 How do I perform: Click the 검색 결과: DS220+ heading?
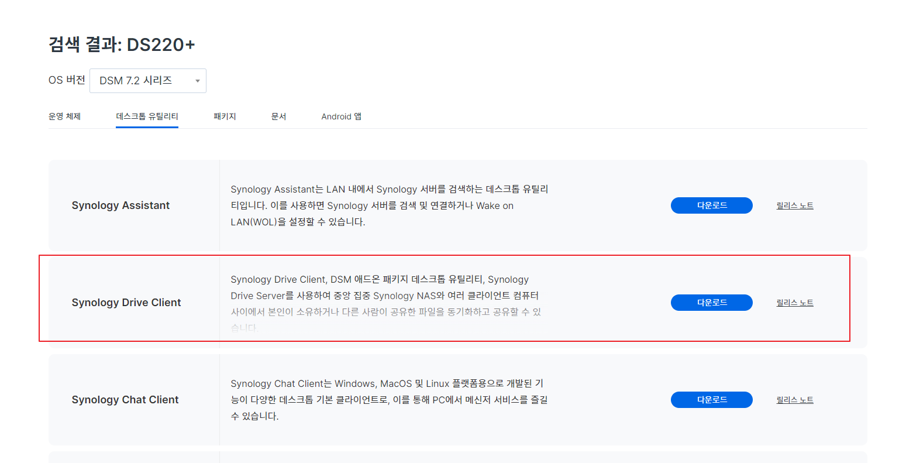click(x=122, y=44)
